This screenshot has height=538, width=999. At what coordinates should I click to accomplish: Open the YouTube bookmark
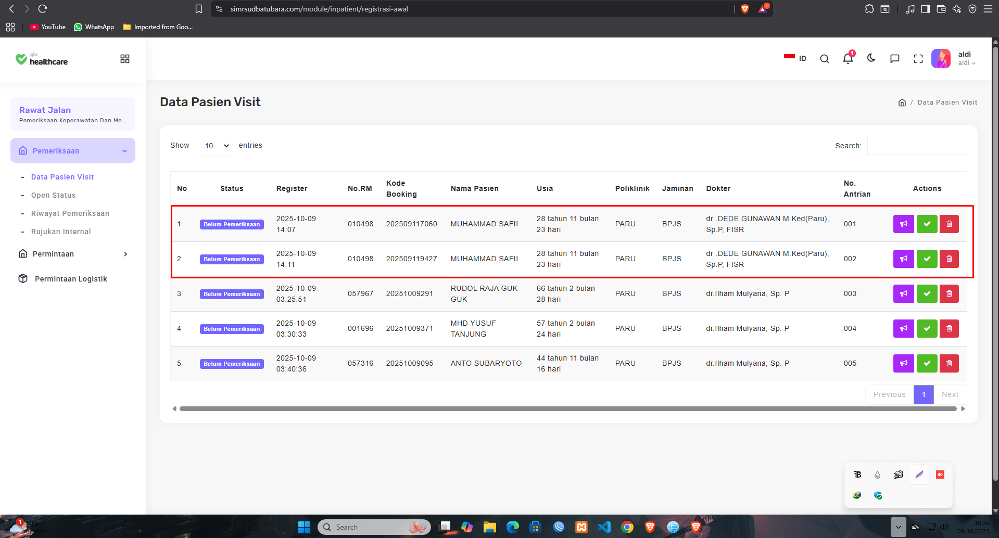coord(48,27)
